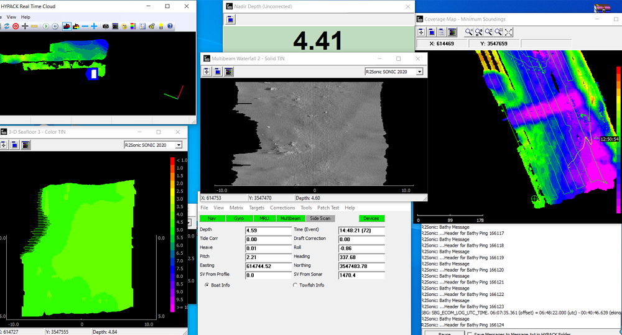Toggle the highlighted boat icon in Real Time Cloud
The height and width of the screenshot is (335, 622).
(67, 26)
